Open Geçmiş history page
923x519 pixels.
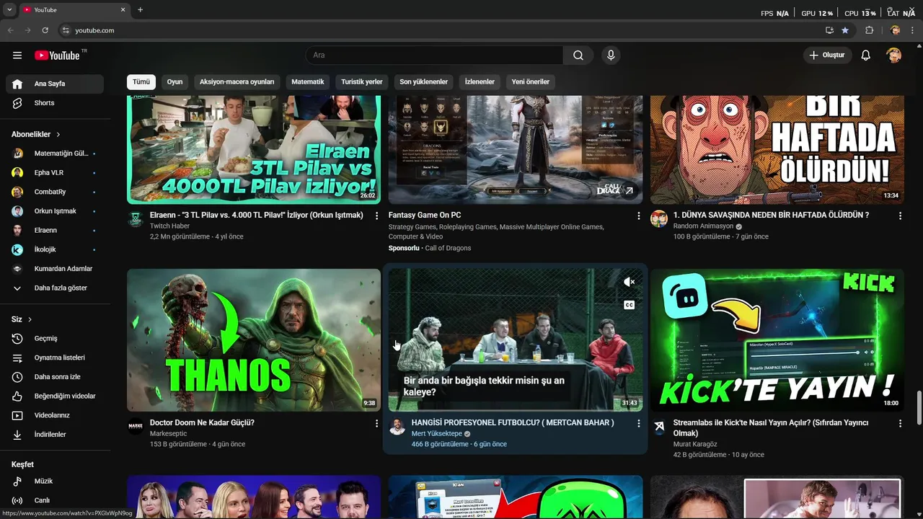tap(55, 339)
